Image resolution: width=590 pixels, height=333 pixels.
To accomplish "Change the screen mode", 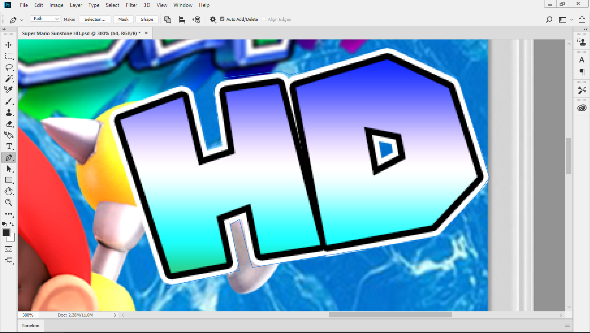I will tap(9, 261).
